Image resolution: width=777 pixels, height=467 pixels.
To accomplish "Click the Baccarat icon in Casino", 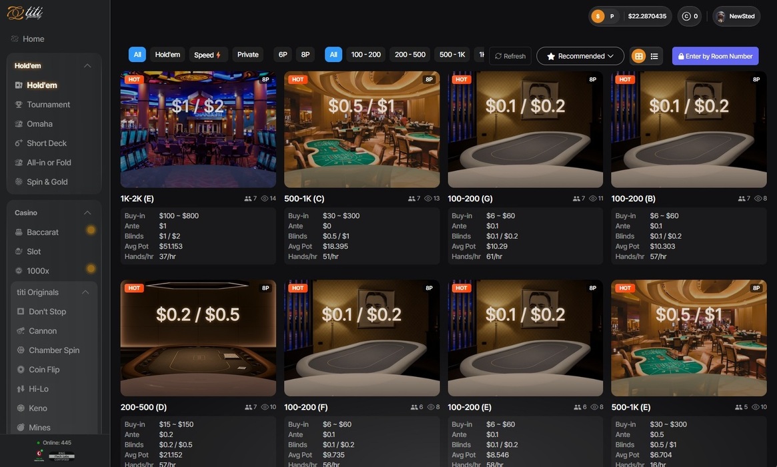I will point(19,232).
